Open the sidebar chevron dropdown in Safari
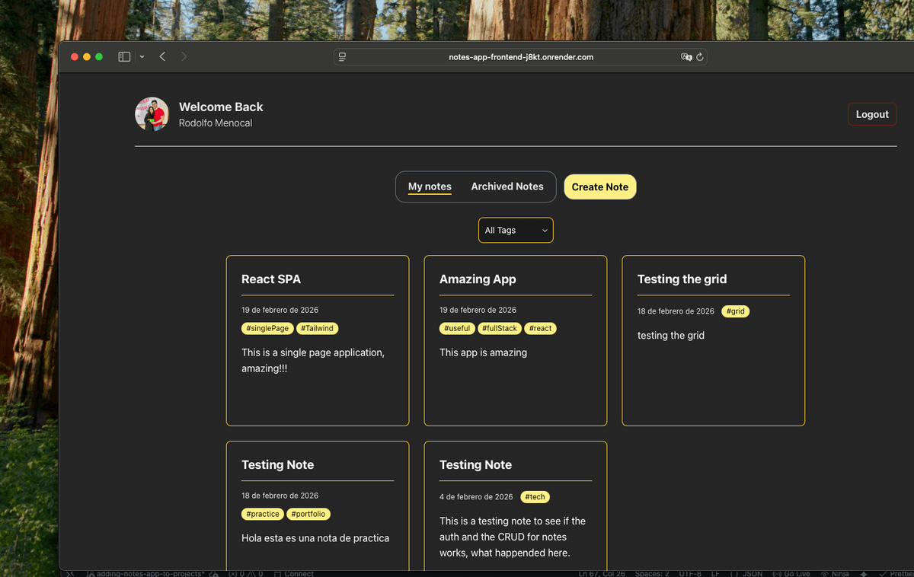 [x=142, y=56]
